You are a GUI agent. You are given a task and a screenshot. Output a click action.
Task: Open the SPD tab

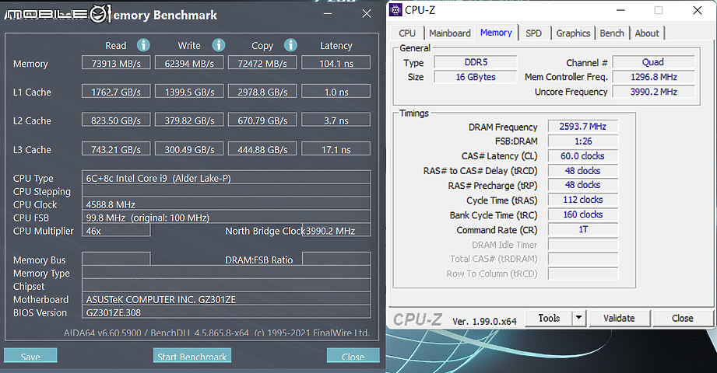pos(533,33)
